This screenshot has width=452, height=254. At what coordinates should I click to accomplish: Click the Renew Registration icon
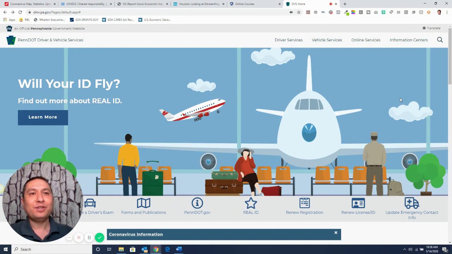[x=304, y=204]
